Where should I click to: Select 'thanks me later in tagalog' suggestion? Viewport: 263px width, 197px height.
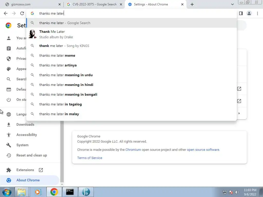(131, 104)
